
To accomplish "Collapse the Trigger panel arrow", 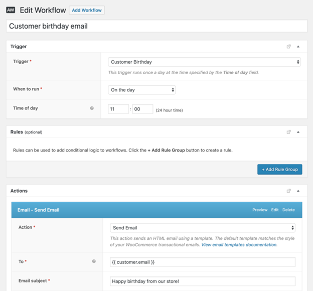I will coord(298,47).
